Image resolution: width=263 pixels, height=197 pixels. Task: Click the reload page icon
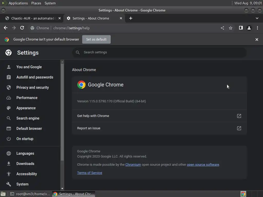click(x=22, y=28)
